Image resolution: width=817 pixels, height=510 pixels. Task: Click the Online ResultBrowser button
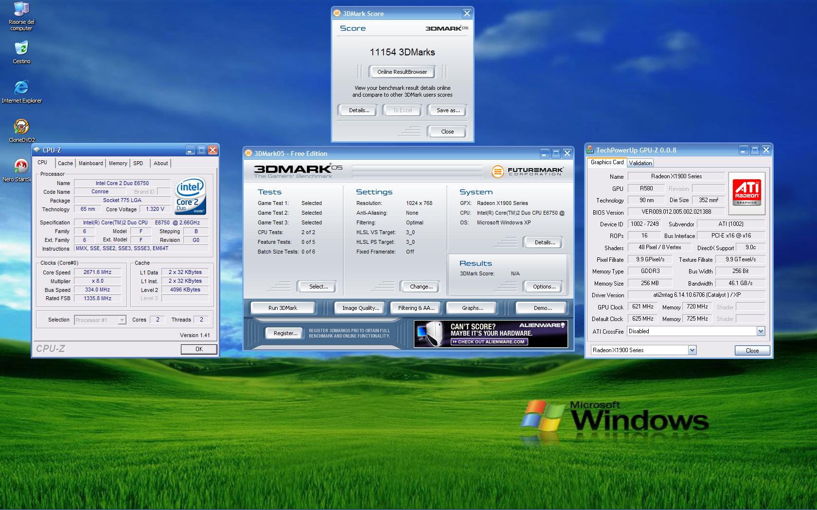(x=402, y=72)
